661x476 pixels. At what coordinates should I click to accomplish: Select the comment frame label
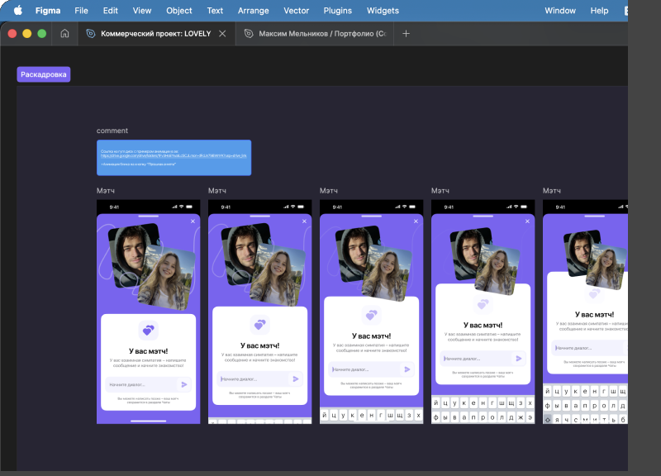(112, 131)
